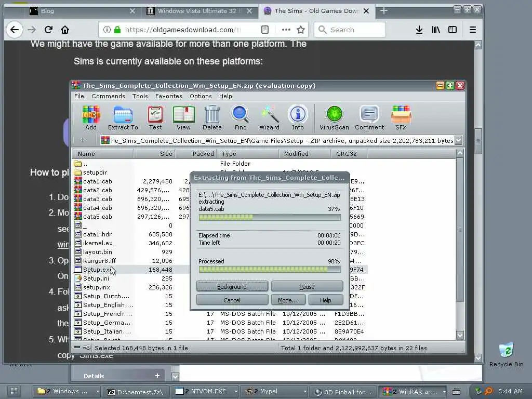Open the WinRAR Help menu
The image size is (532, 399).
pos(225,96)
